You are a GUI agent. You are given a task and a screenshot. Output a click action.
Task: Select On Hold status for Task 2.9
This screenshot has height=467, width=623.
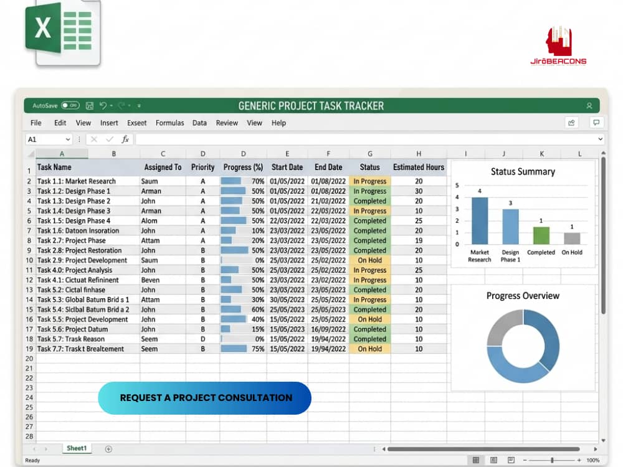click(x=370, y=260)
